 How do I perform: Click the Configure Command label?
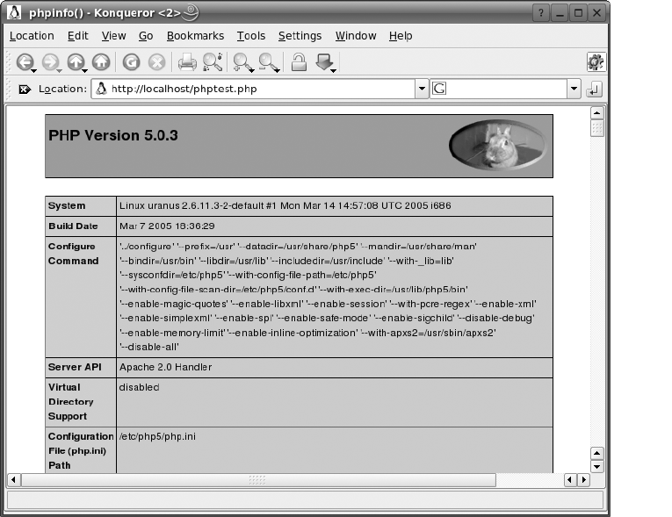73,254
